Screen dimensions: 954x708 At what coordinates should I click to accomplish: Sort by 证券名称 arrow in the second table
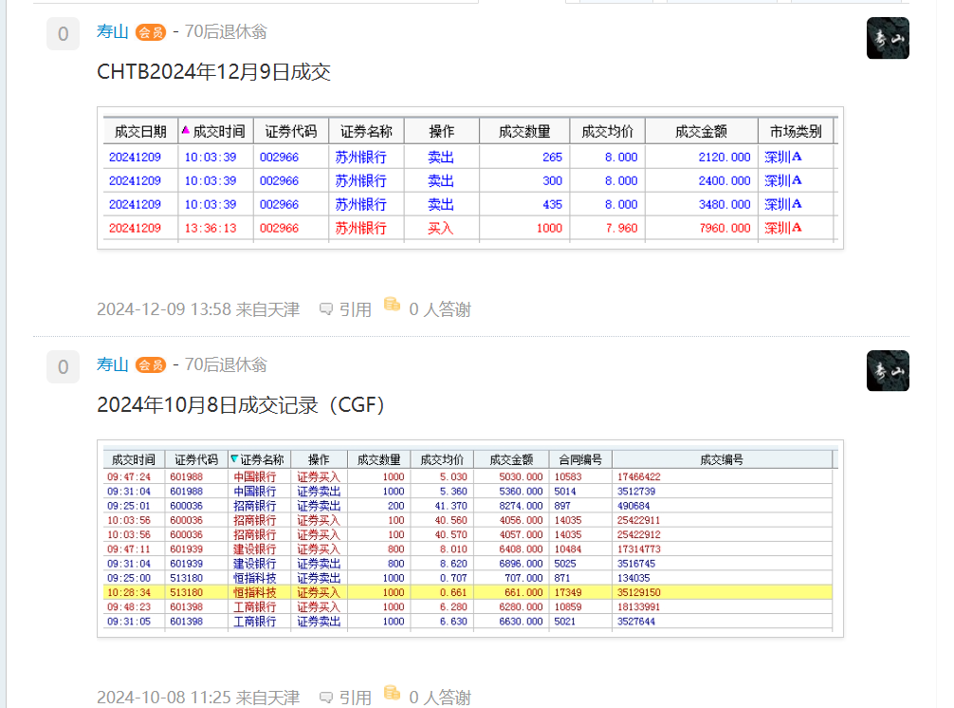tap(234, 459)
